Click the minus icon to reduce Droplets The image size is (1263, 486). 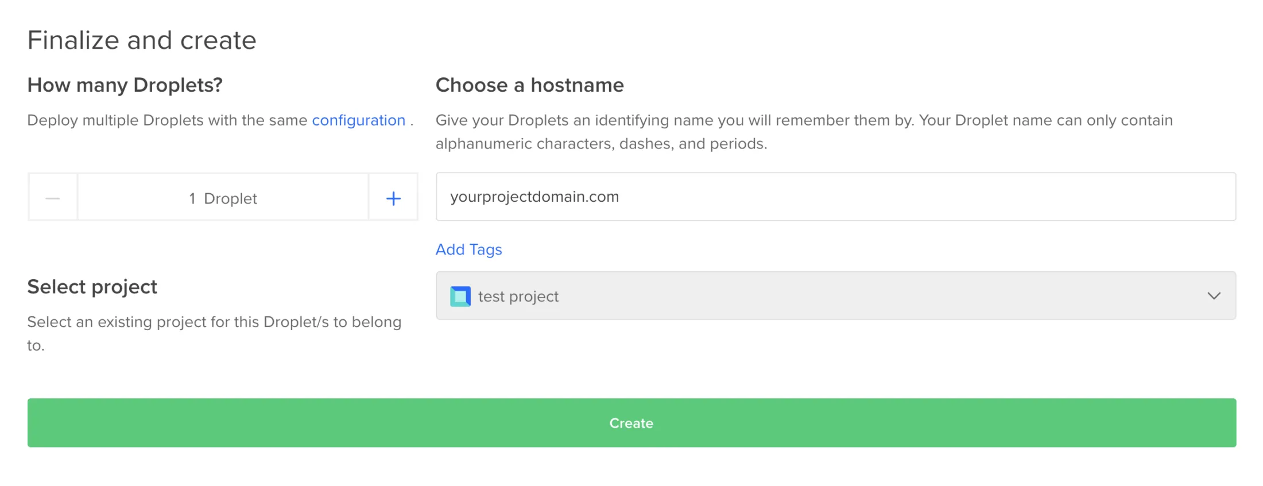tap(53, 198)
